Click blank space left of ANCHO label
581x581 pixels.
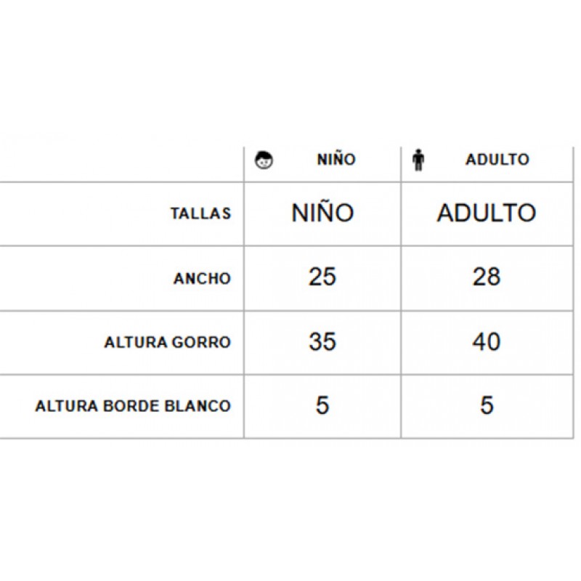(x=86, y=278)
